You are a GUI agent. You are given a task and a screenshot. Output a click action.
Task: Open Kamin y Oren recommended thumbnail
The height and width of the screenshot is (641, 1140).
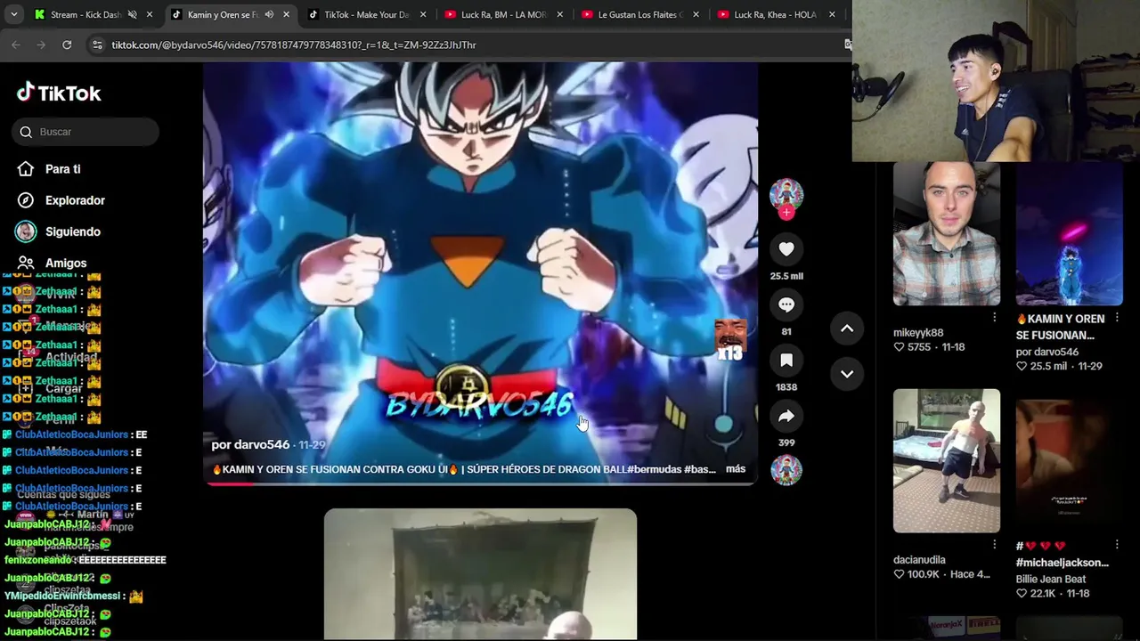coord(1069,233)
